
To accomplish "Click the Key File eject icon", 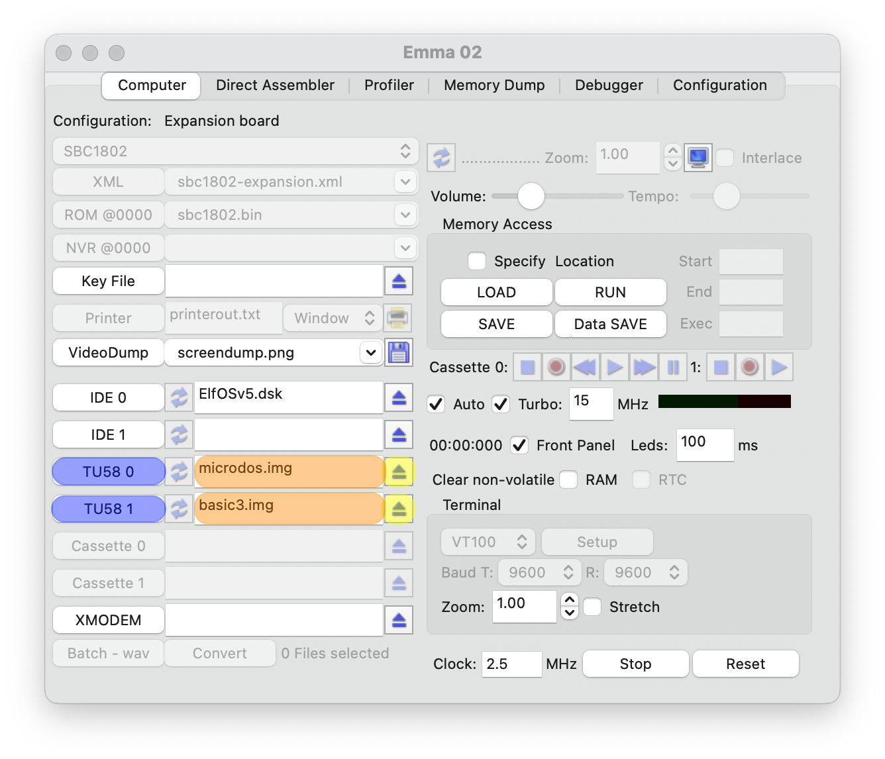I will click(399, 281).
